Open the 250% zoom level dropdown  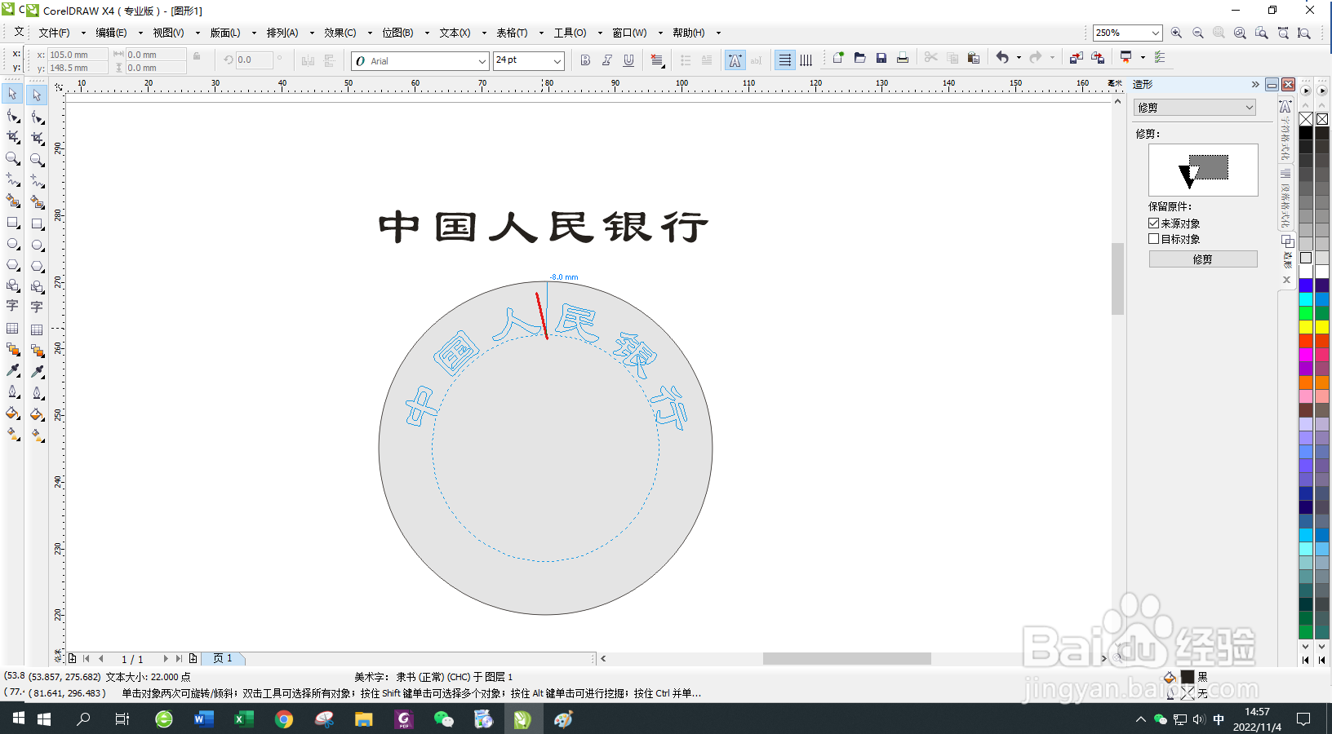[x=1156, y=33]
